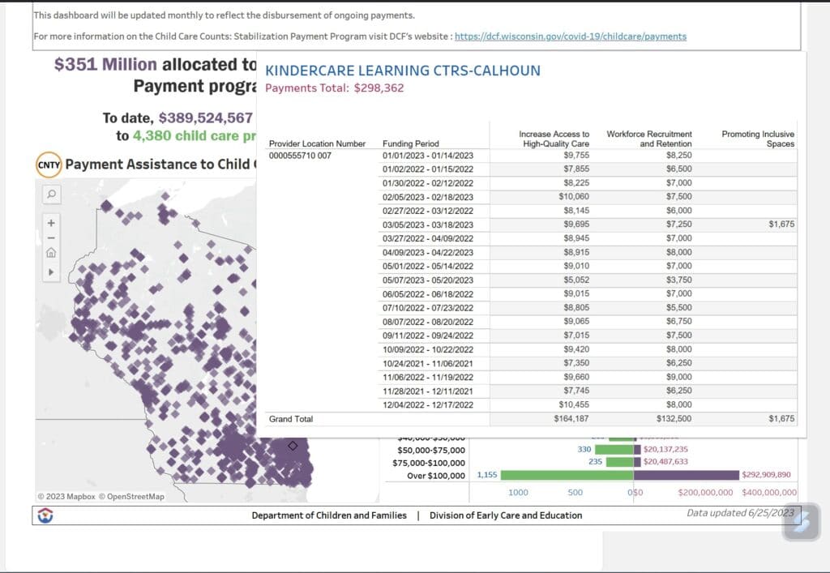Select the $50,000-$75,000 green bar

pyautogui.click(x=614, y=449)
